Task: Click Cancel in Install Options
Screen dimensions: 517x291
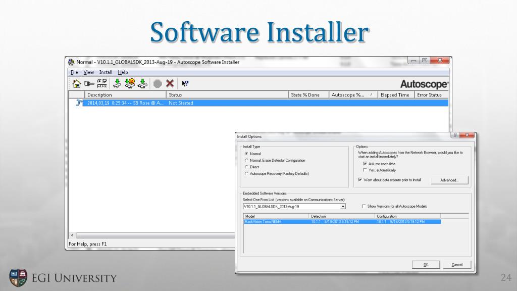Action: pyautogui.click(x=457, y=265)
